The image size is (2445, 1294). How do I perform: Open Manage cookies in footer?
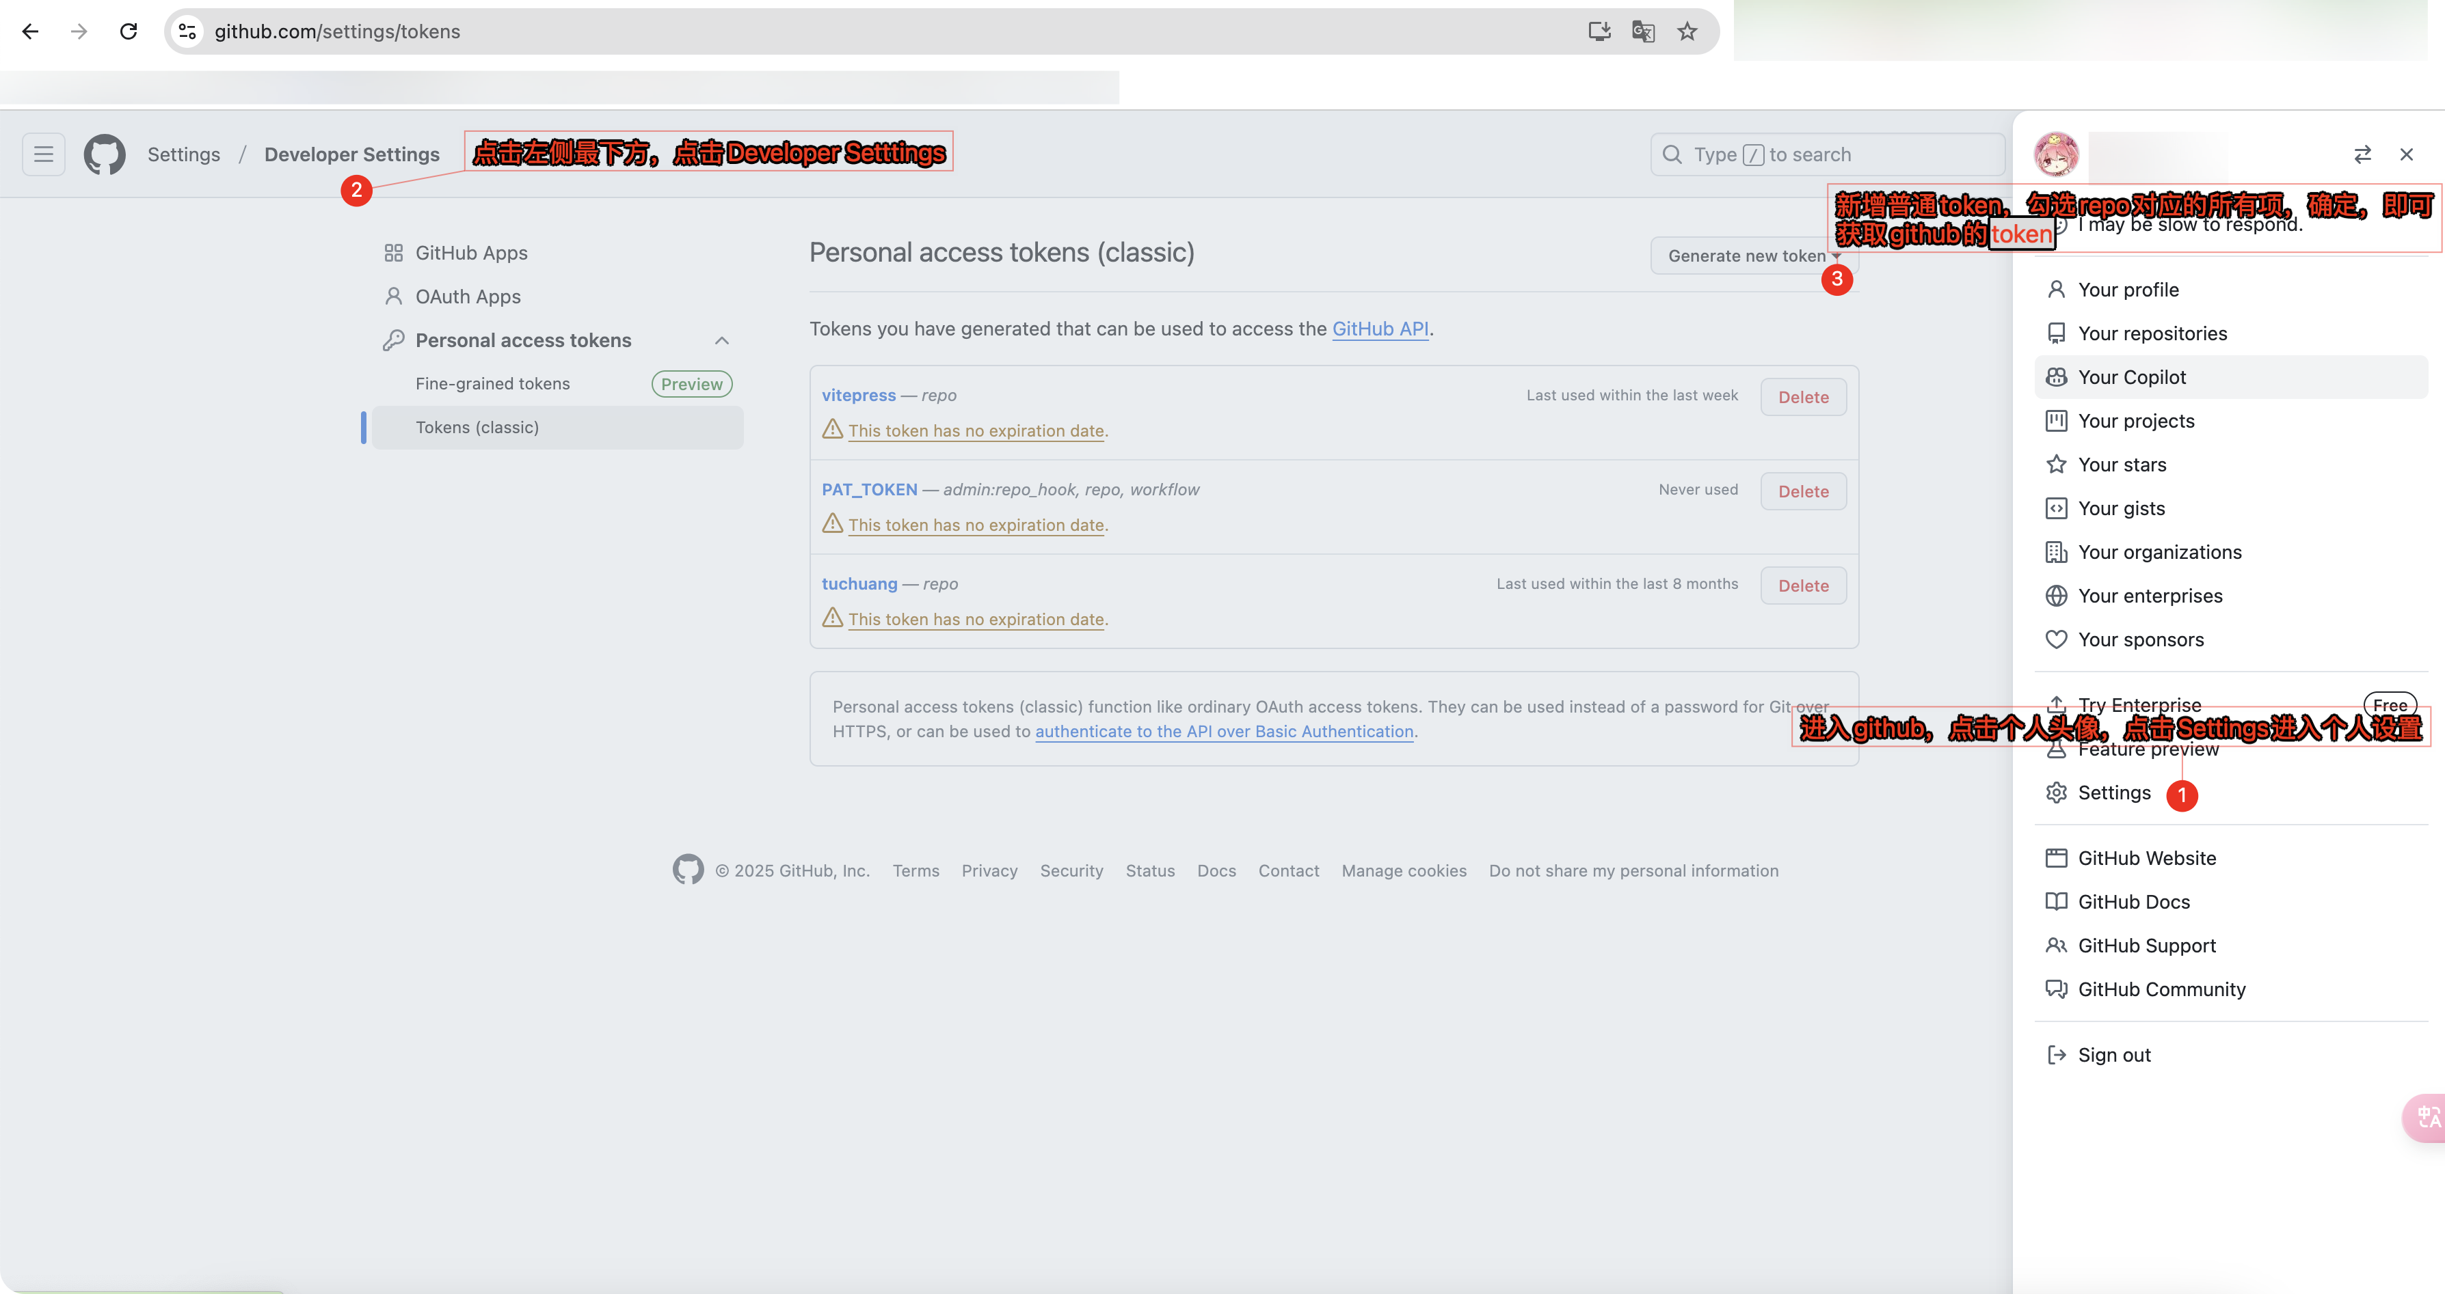[1404, 870]
